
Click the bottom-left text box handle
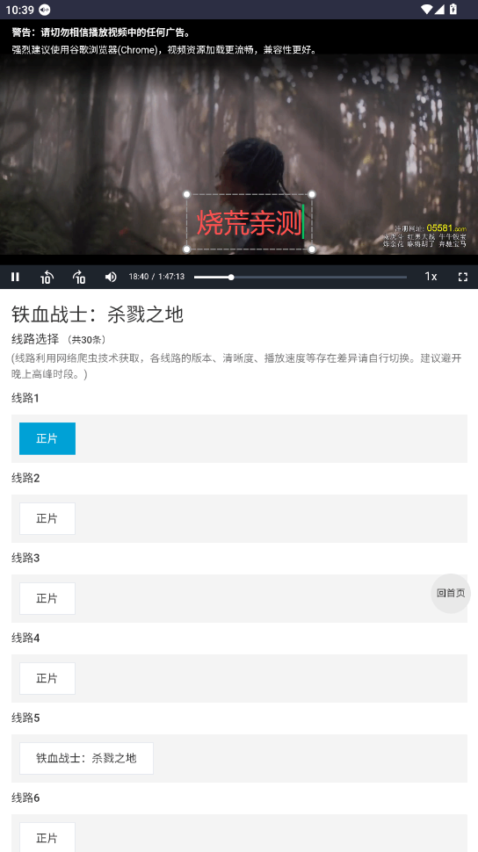[x=187, y=249]
